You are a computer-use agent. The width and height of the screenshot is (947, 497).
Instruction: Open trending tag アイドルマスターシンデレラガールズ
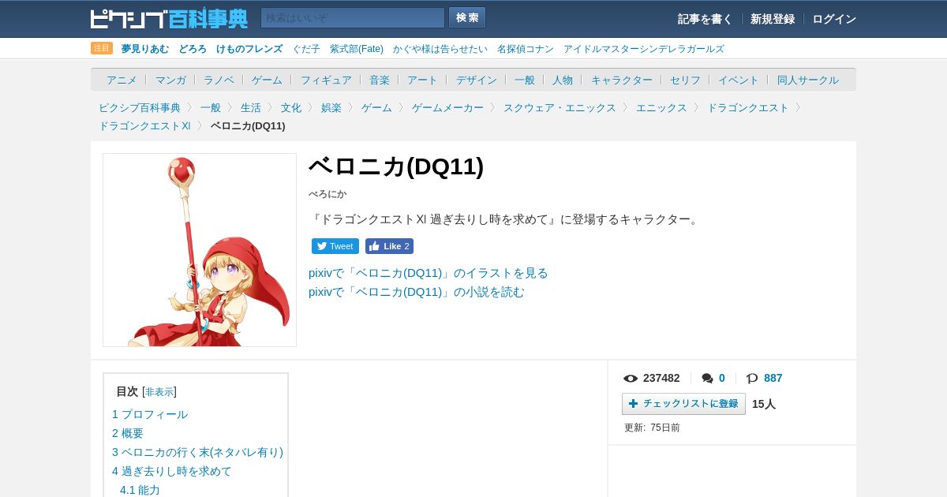click(x=643, y=49)
